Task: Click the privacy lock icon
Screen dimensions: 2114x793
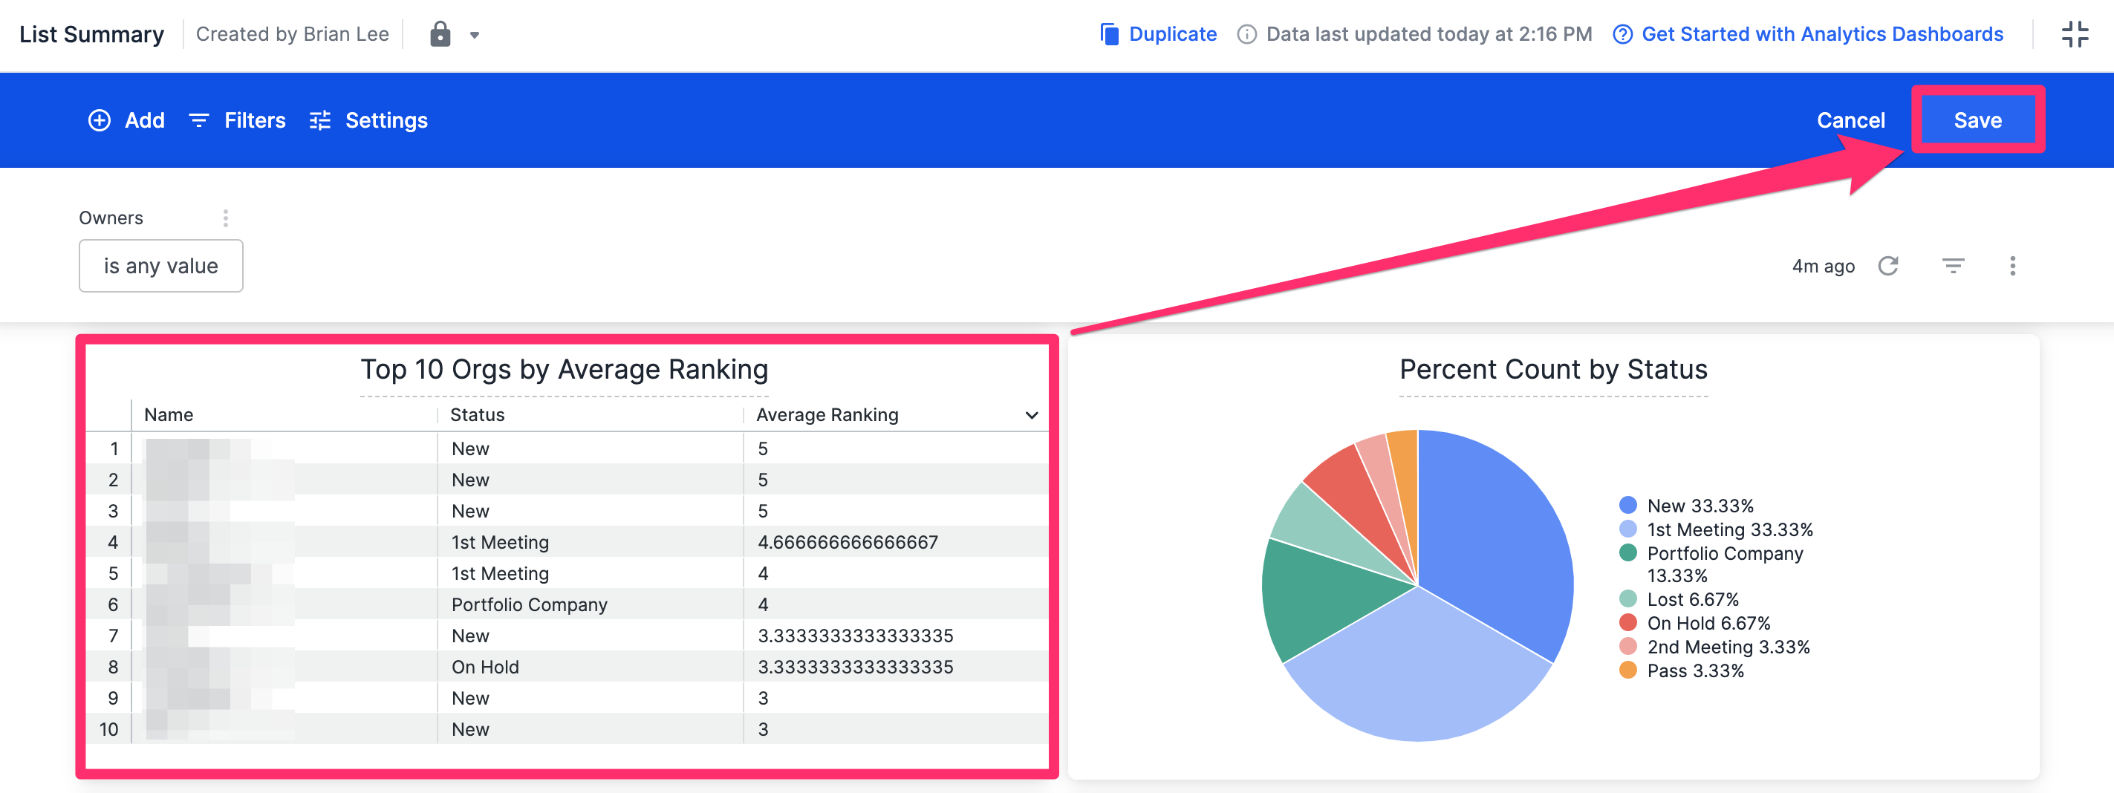Action: tap(441, 33)
